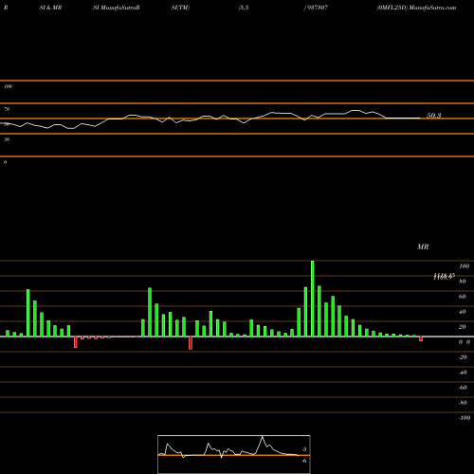Click the -6 label in the mini chart
The width and height of the screenshot is (474, 474).
(x=304, y=461)
